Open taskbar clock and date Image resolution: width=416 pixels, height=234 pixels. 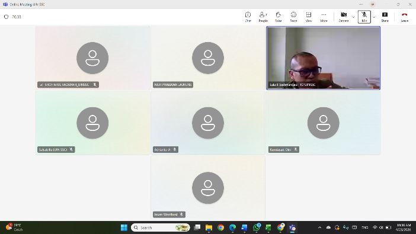[x=404, y=227]
